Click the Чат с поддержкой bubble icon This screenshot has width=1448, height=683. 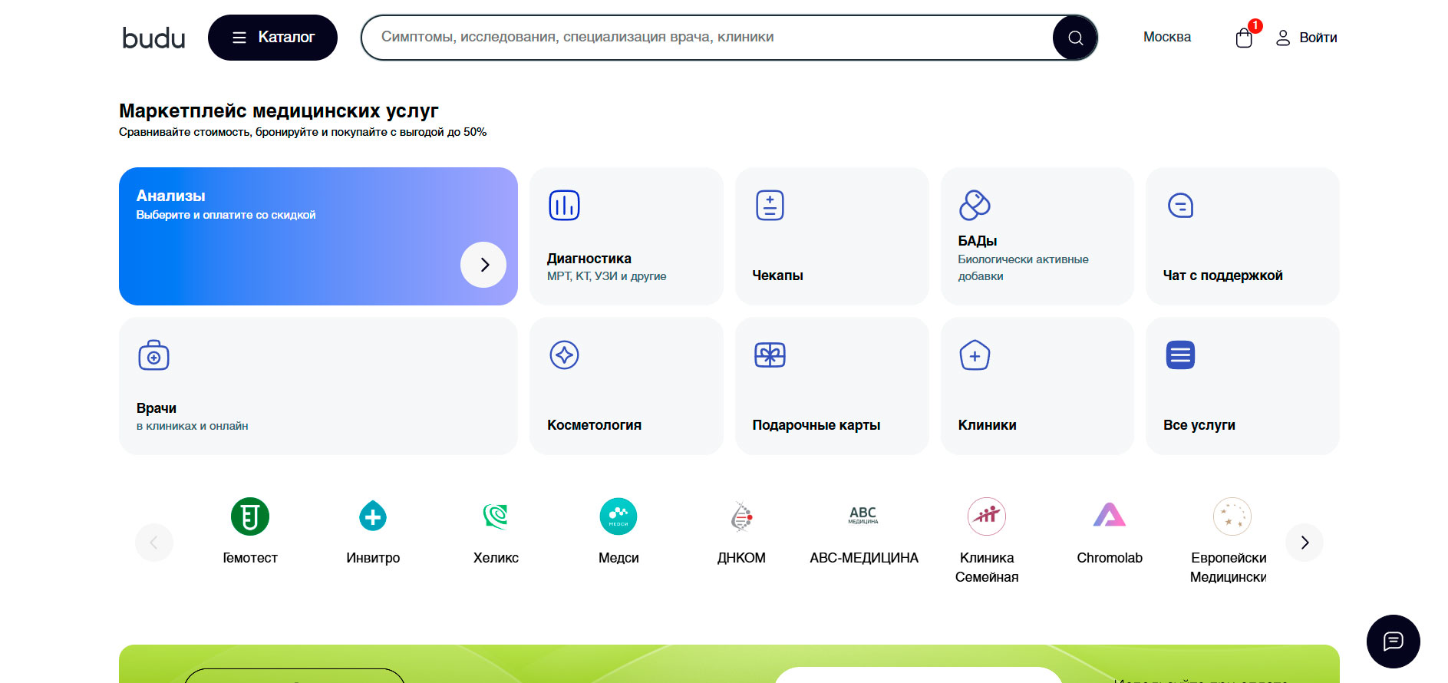1180,205
